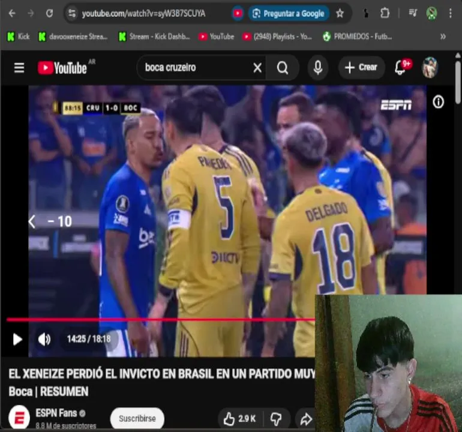Open the davooxeneize Stream bookmark

(x=73, y=37)
